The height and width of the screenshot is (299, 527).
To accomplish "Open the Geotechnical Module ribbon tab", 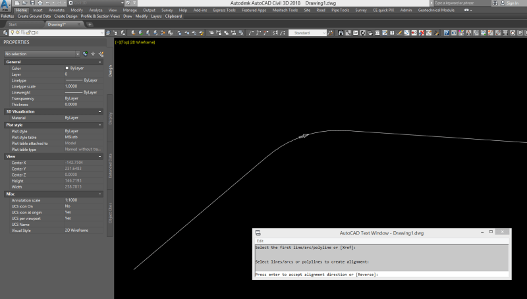I will (x=436, y=10).
